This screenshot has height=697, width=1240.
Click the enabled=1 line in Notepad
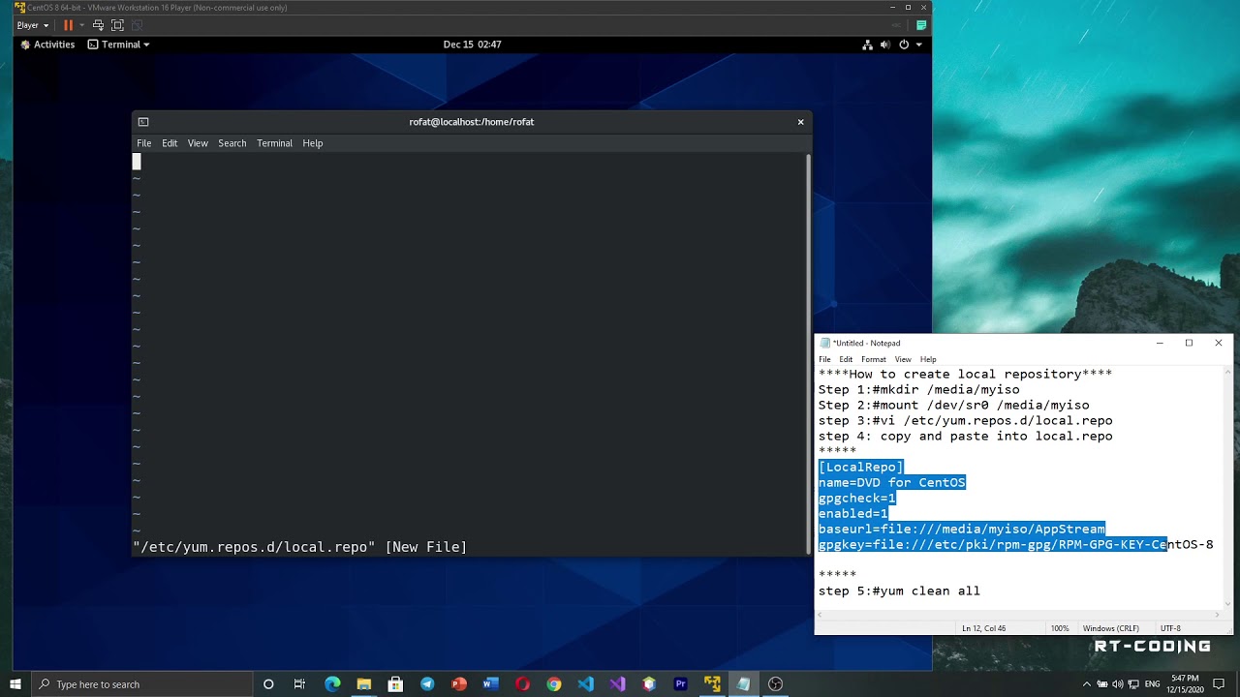tap(852, 514)
